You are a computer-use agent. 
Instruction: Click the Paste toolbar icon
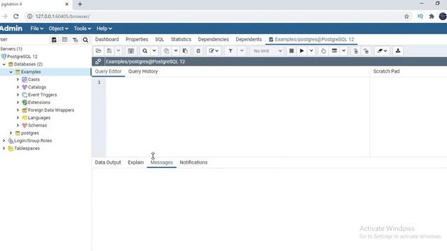[x=185, y=51]
